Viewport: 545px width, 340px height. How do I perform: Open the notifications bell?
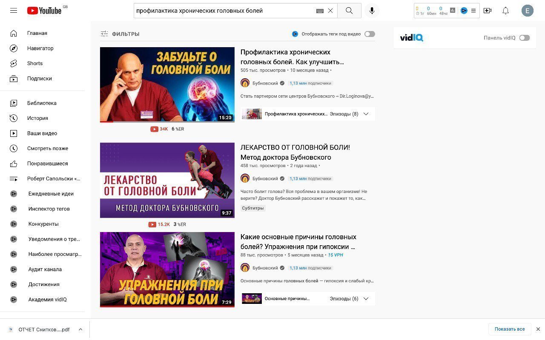click(505, 11)
